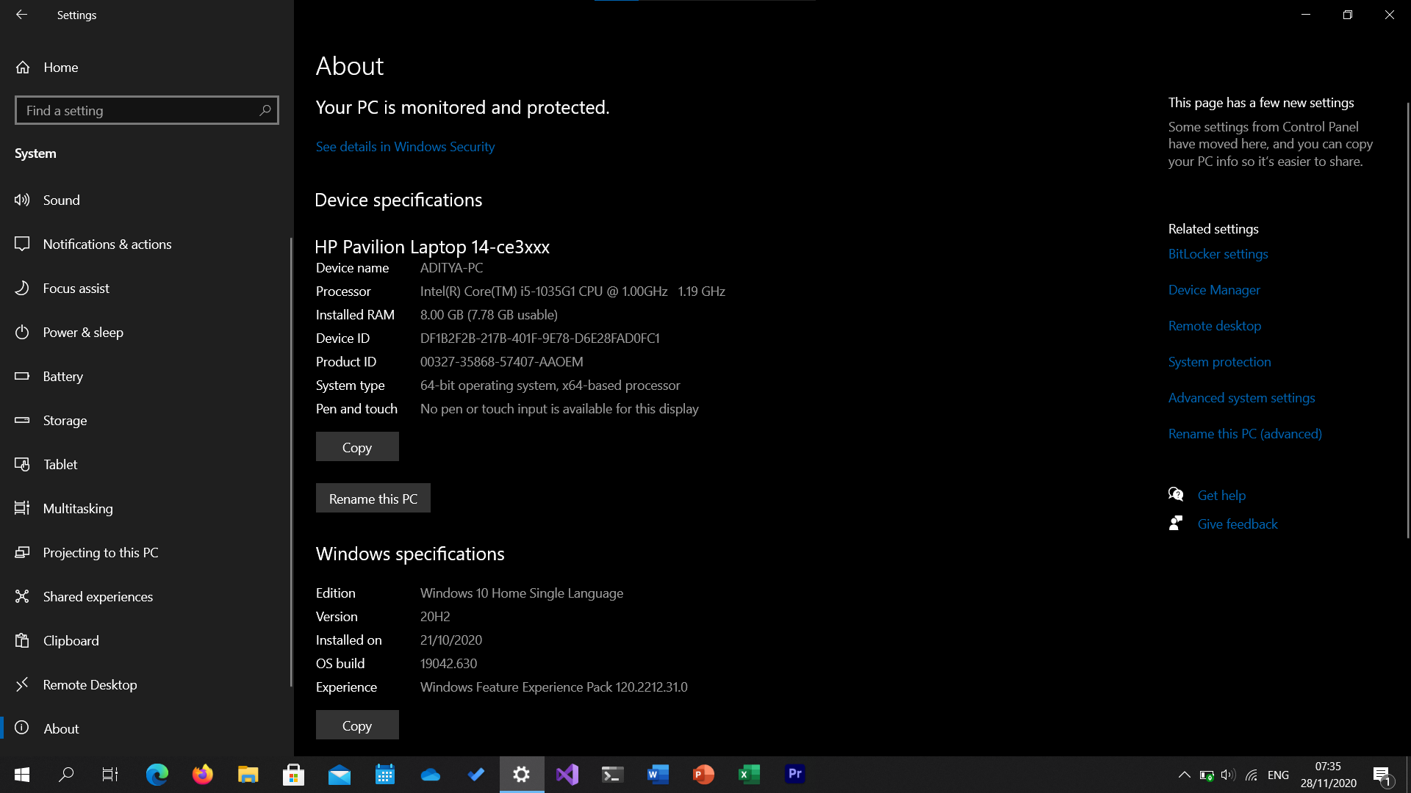Launch PowerPoint from taskbar

point(704,775)
